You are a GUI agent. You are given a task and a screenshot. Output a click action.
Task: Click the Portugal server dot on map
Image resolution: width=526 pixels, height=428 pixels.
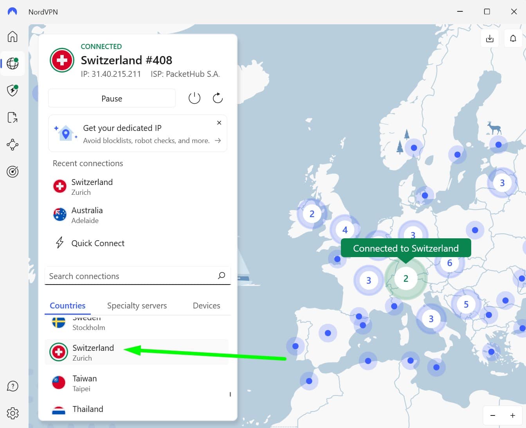(295, 346)
